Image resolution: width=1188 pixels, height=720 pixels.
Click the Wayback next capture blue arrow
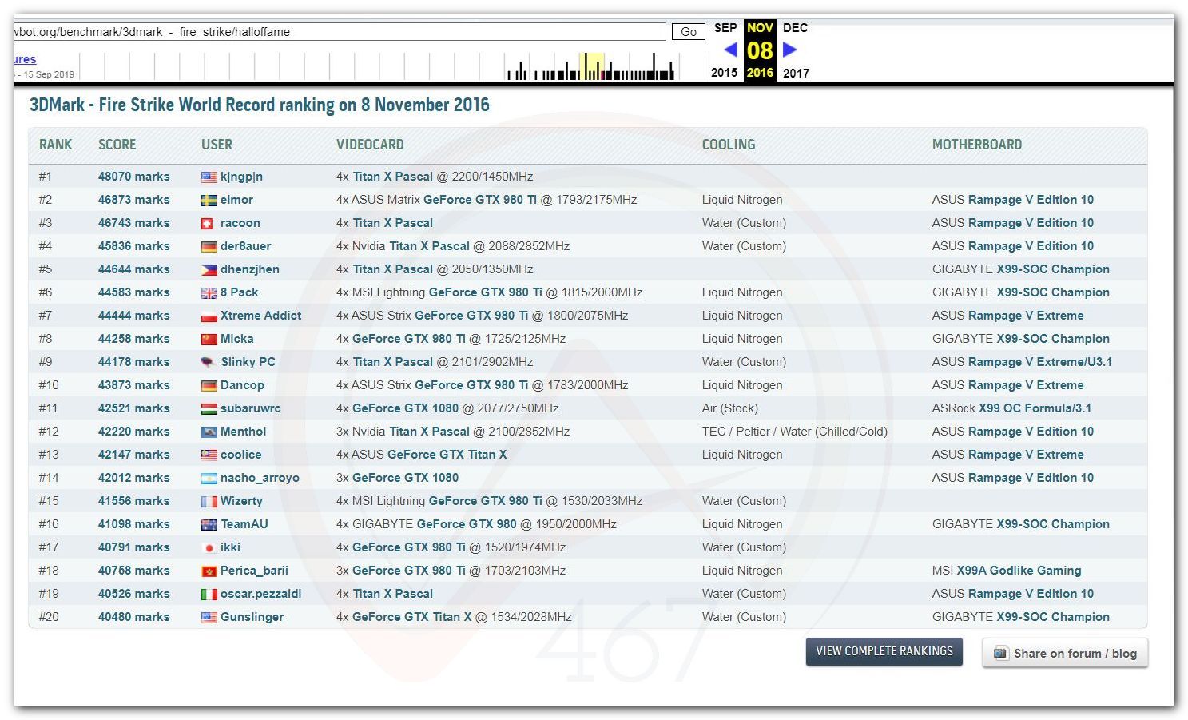coord(789,50)
